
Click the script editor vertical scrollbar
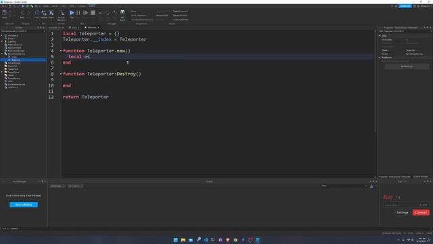[375, 81]
